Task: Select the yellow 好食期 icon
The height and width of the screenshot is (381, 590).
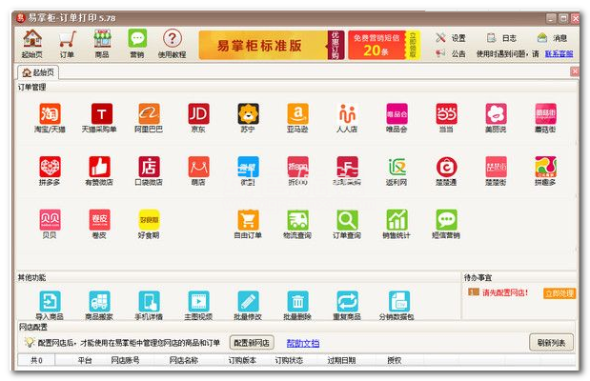Action: coord(149,220)
